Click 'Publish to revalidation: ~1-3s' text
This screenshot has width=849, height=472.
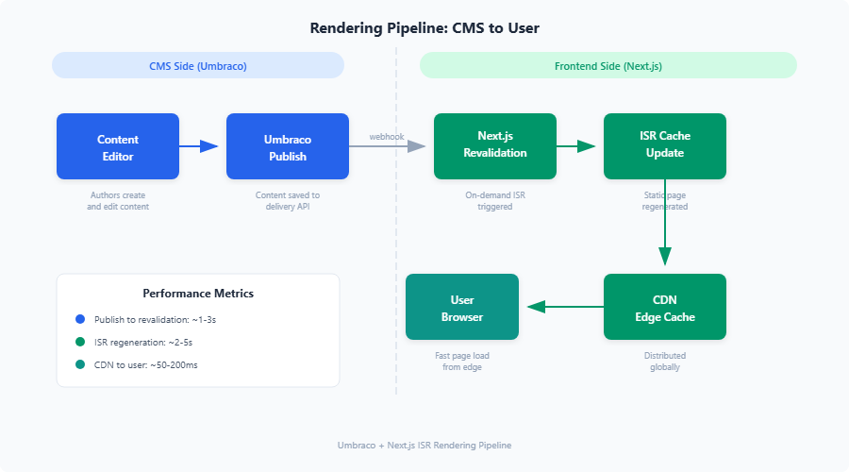click(x=155, y=320)
